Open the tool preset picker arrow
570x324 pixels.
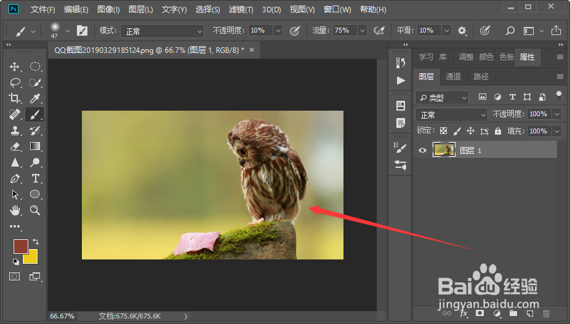(33, 31)
